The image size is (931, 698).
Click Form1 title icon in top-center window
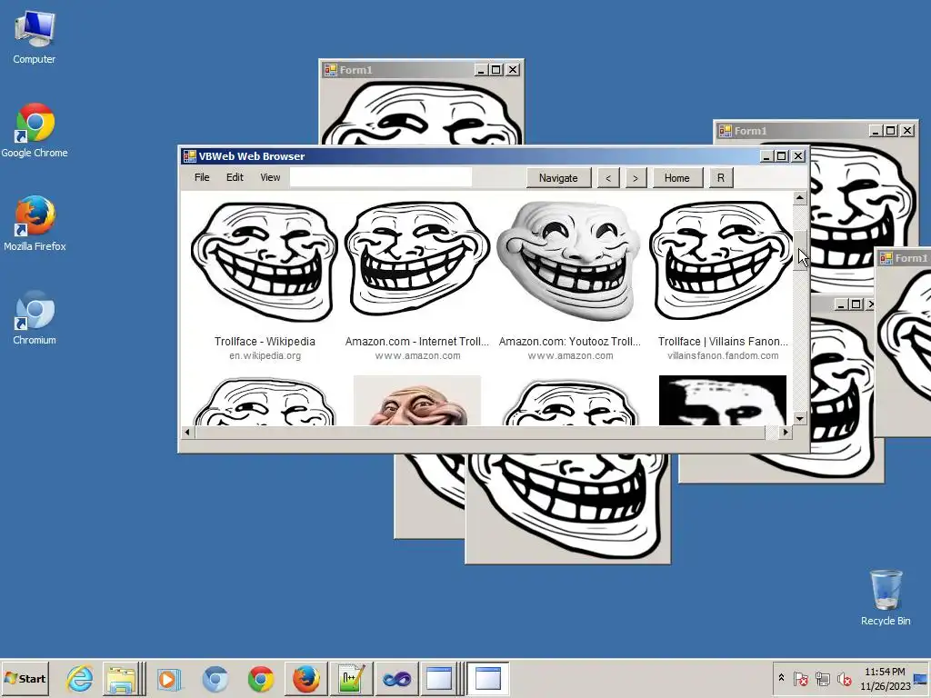(330, 70)
